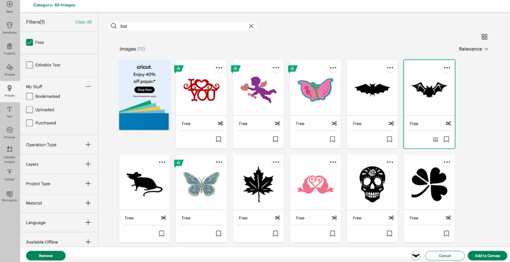The width and height of the screenshot is (510, 262).
Task: Enable the Editable Text filter
Action: tap(30, 65)
